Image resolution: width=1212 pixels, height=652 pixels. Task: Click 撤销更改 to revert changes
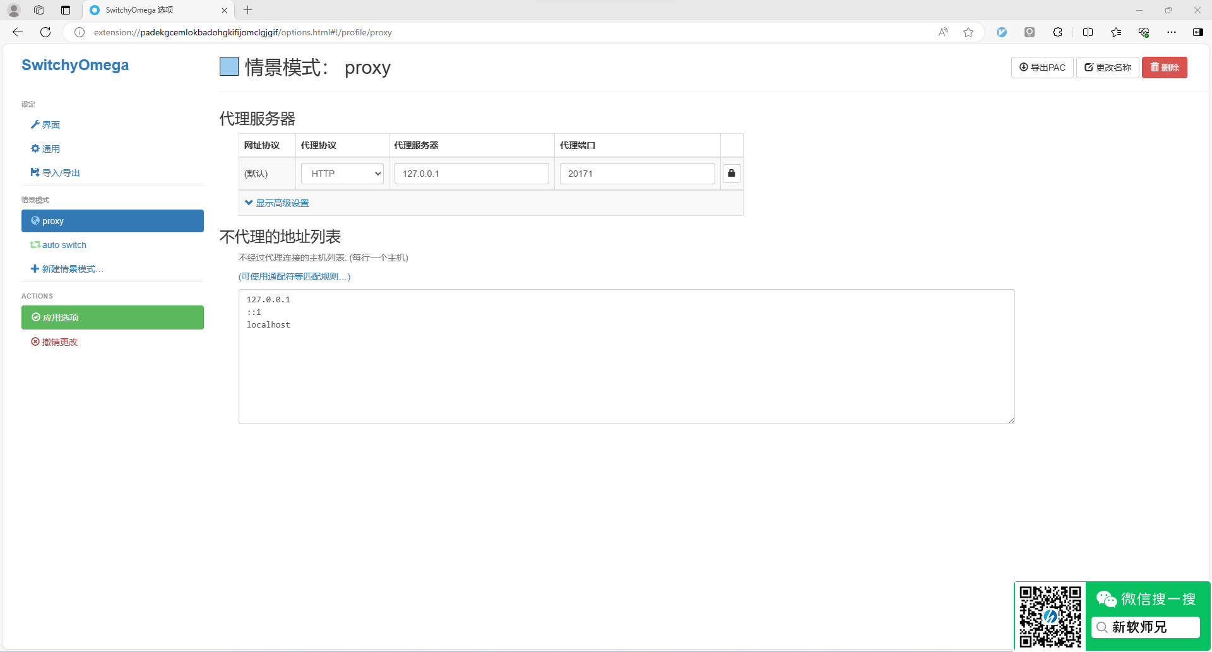pyautogui.click(x=59, y=341)
